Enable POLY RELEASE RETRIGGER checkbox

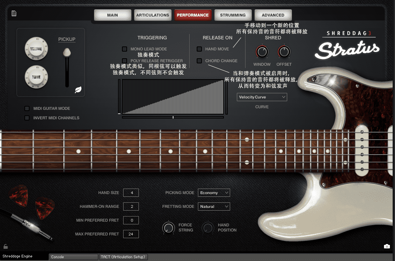124,61
